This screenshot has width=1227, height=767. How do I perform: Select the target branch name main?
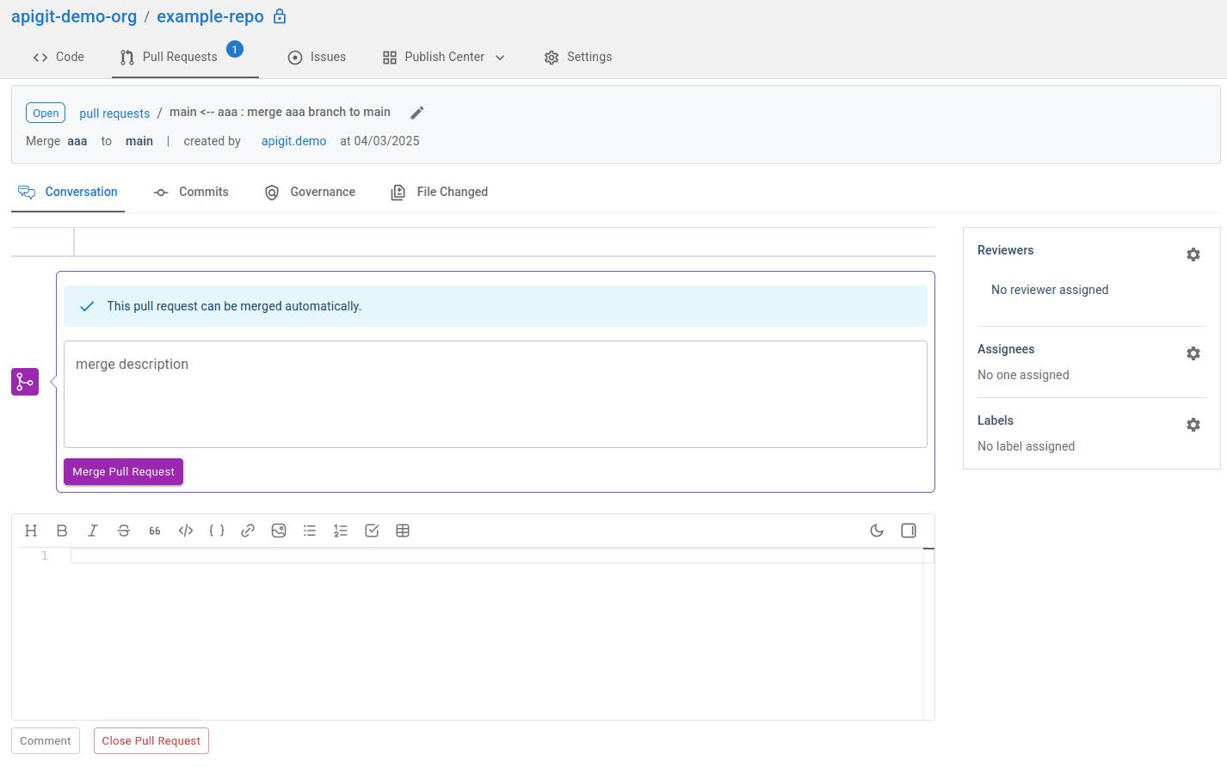[x=139, y=141]
